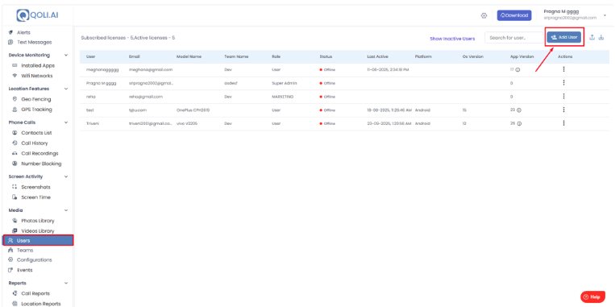The image size is (615, 307).
Task: Open actions menu for reha row
Action: [563, 96]
